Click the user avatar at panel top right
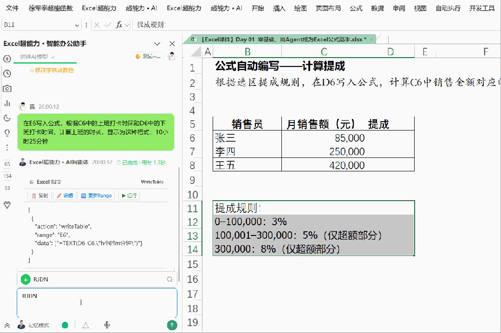501x333 pixels. [x=172, y=56]
